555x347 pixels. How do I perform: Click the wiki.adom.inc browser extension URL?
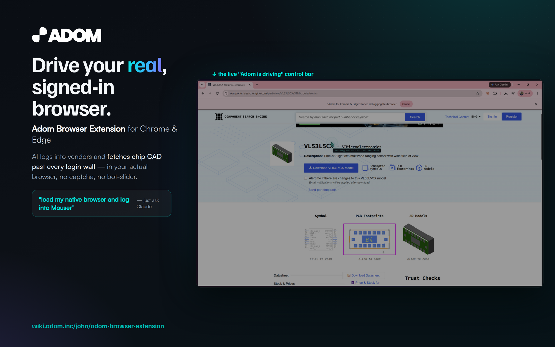pyautogui.click(x=98, y=326)
